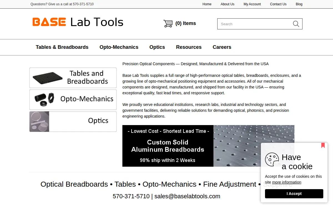Select Opto-Mechanics category tile
Image resolution: width=333 pixels, height=208 pixels.
[73, 100]
